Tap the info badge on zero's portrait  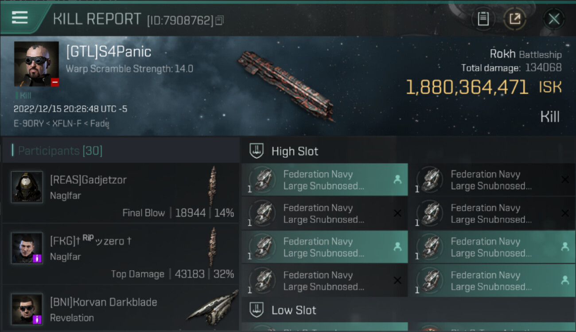coord(38,258)
